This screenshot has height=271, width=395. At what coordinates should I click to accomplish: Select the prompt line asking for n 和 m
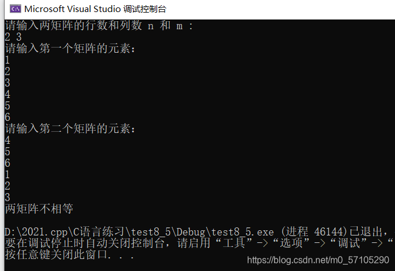point(99,25)
